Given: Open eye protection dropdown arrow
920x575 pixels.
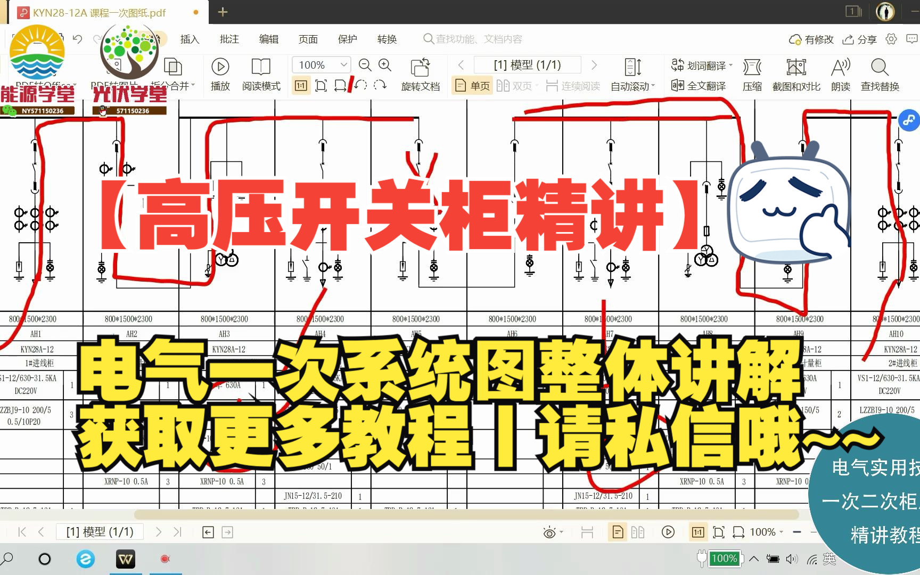Looking at the screenshot, I should (562, 532).
